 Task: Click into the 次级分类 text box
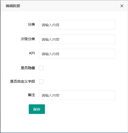(77, 39)
